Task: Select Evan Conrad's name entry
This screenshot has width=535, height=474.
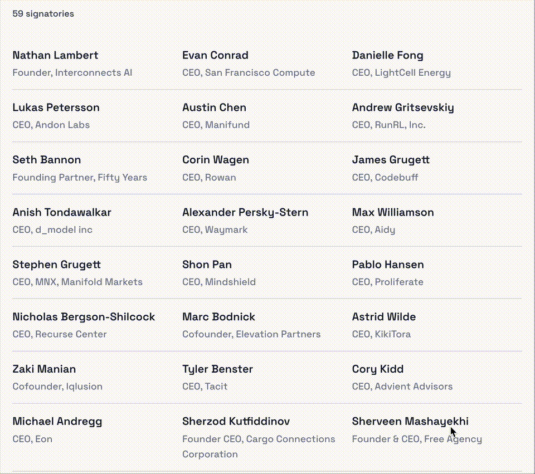Action: (215, 55)
